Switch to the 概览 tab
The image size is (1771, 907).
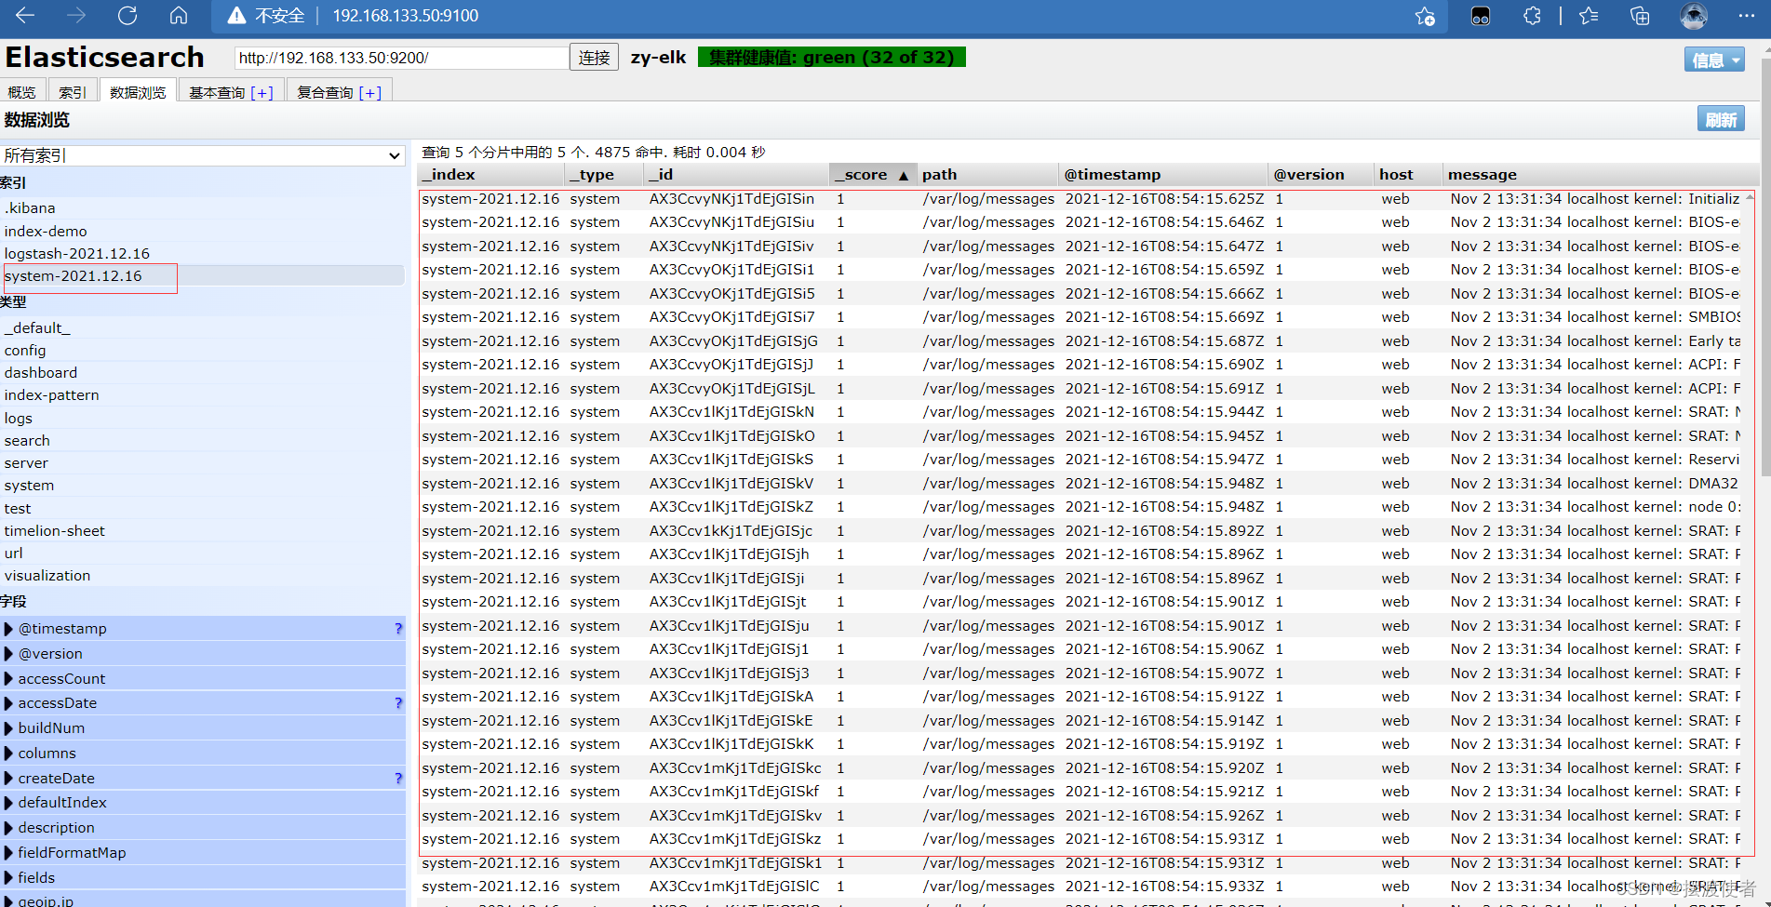(x=21, y=92)
